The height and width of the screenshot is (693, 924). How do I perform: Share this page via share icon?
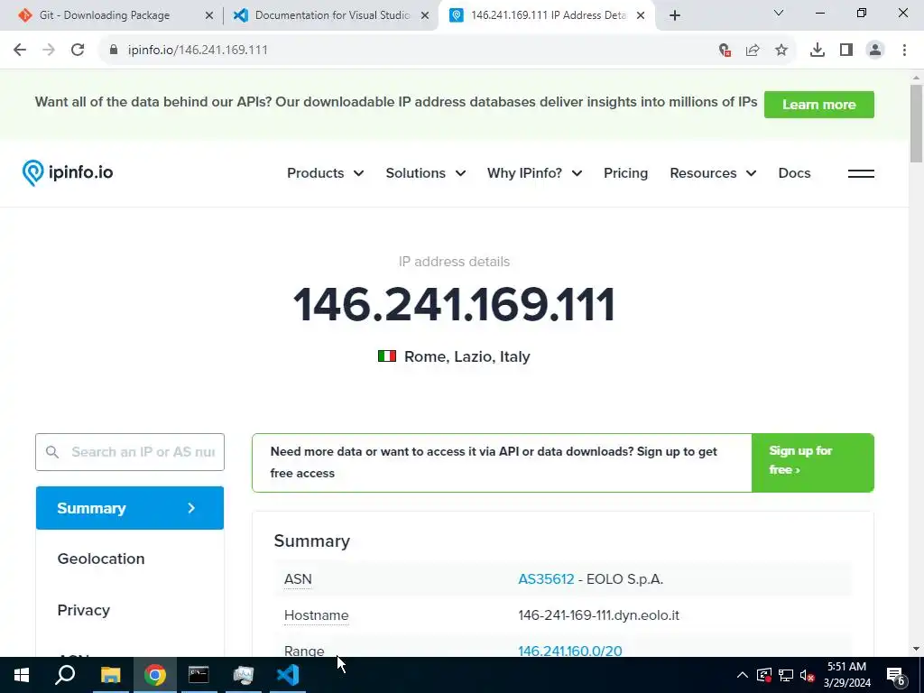753,51
